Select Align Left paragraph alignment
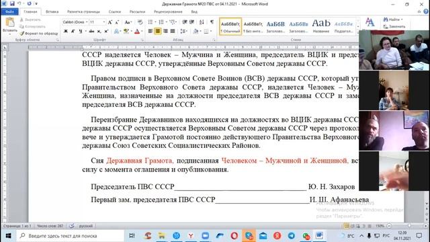Viewport: 430px width, 242px height. [150, 32]
